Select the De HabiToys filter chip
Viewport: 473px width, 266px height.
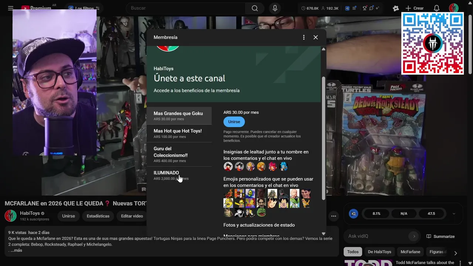pyautogui.click(x=380, y=252)
